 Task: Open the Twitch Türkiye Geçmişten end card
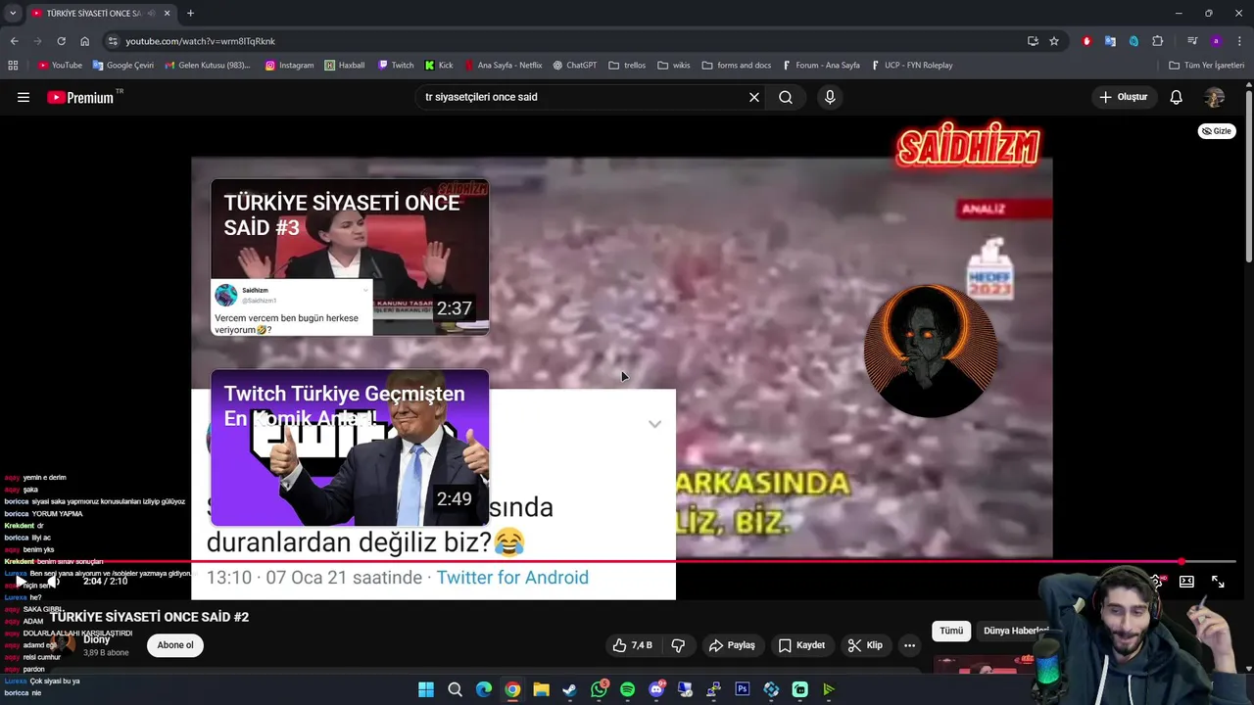350,448
